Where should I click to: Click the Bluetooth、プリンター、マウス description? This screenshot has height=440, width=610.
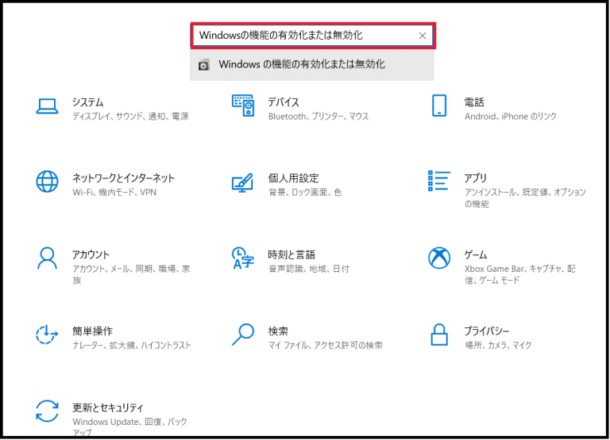(319, 116)
